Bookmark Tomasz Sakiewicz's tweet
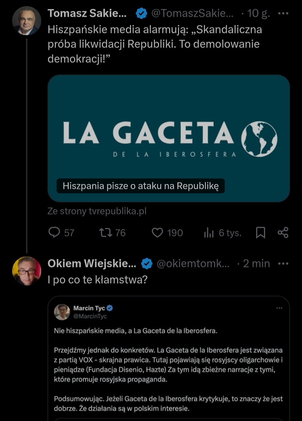The height and width of the screenshot is (421, 302). [x=261, y=233]
